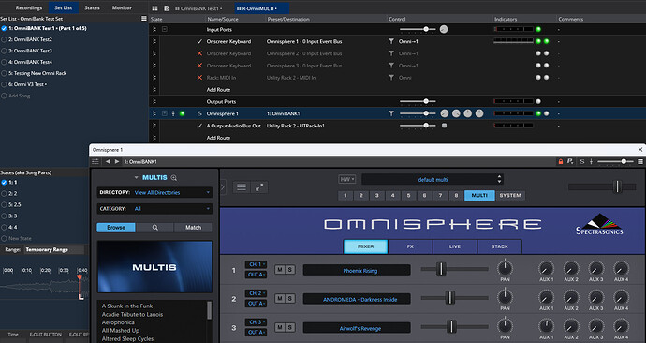Open CH. 3 channel dropdown on part 3
This screenshot has height=343, width=646.
256,322
